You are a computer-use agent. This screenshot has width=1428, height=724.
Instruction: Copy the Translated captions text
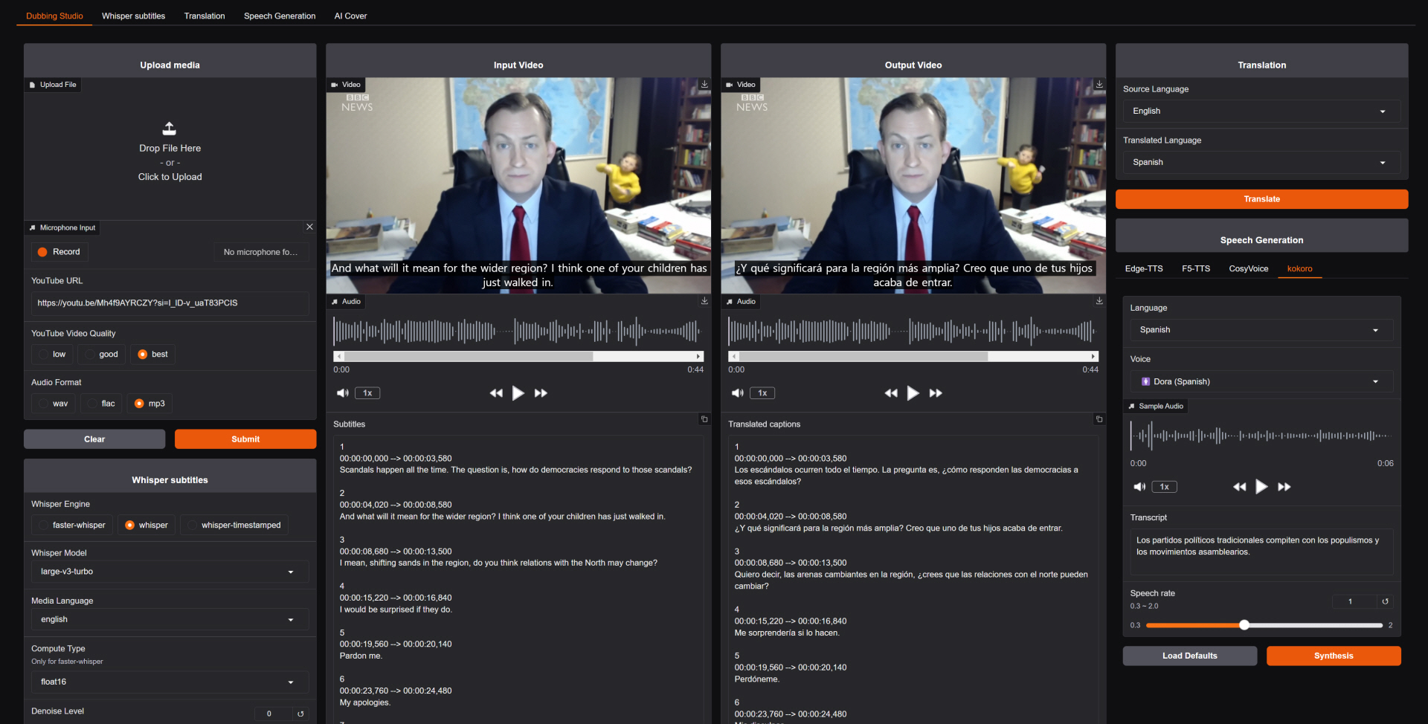1099,419
